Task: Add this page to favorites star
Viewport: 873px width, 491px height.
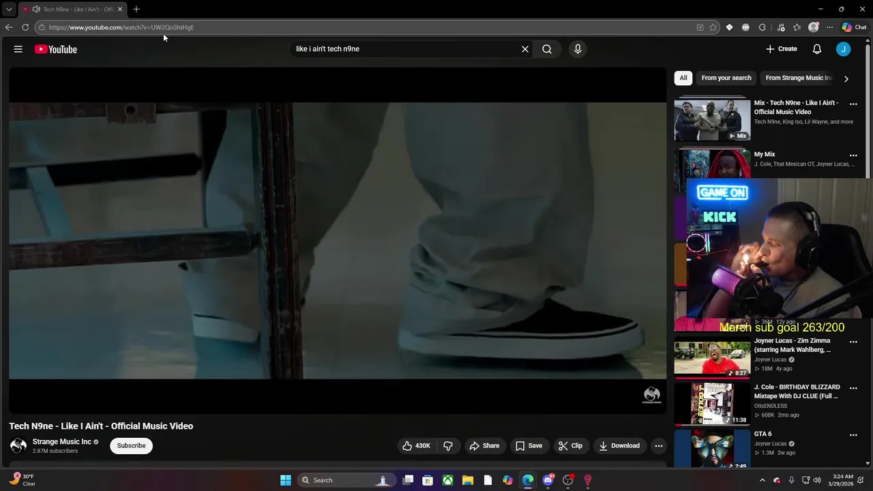Action: (713, 27)
